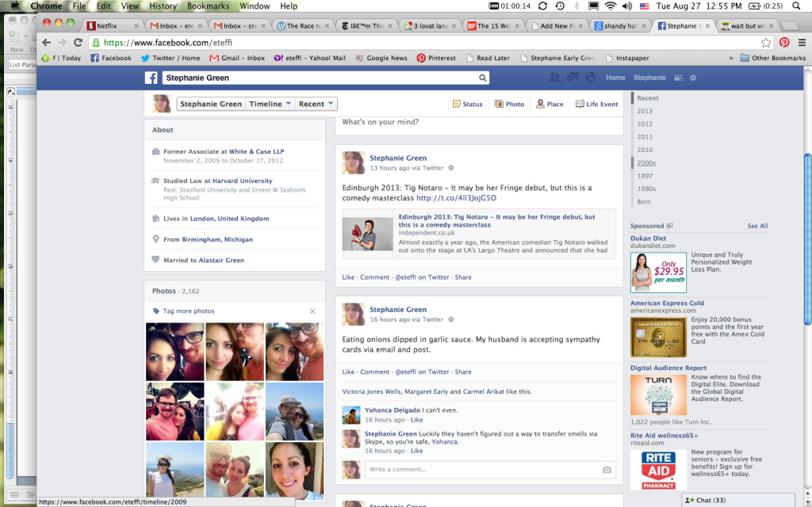Image resolution: width=812 pixels, height=507 pixels.
Task: Open the Apple menu
Action: (15, 6)
